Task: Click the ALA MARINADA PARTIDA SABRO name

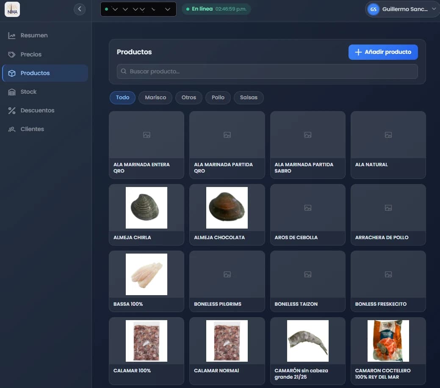Action: 304,168
